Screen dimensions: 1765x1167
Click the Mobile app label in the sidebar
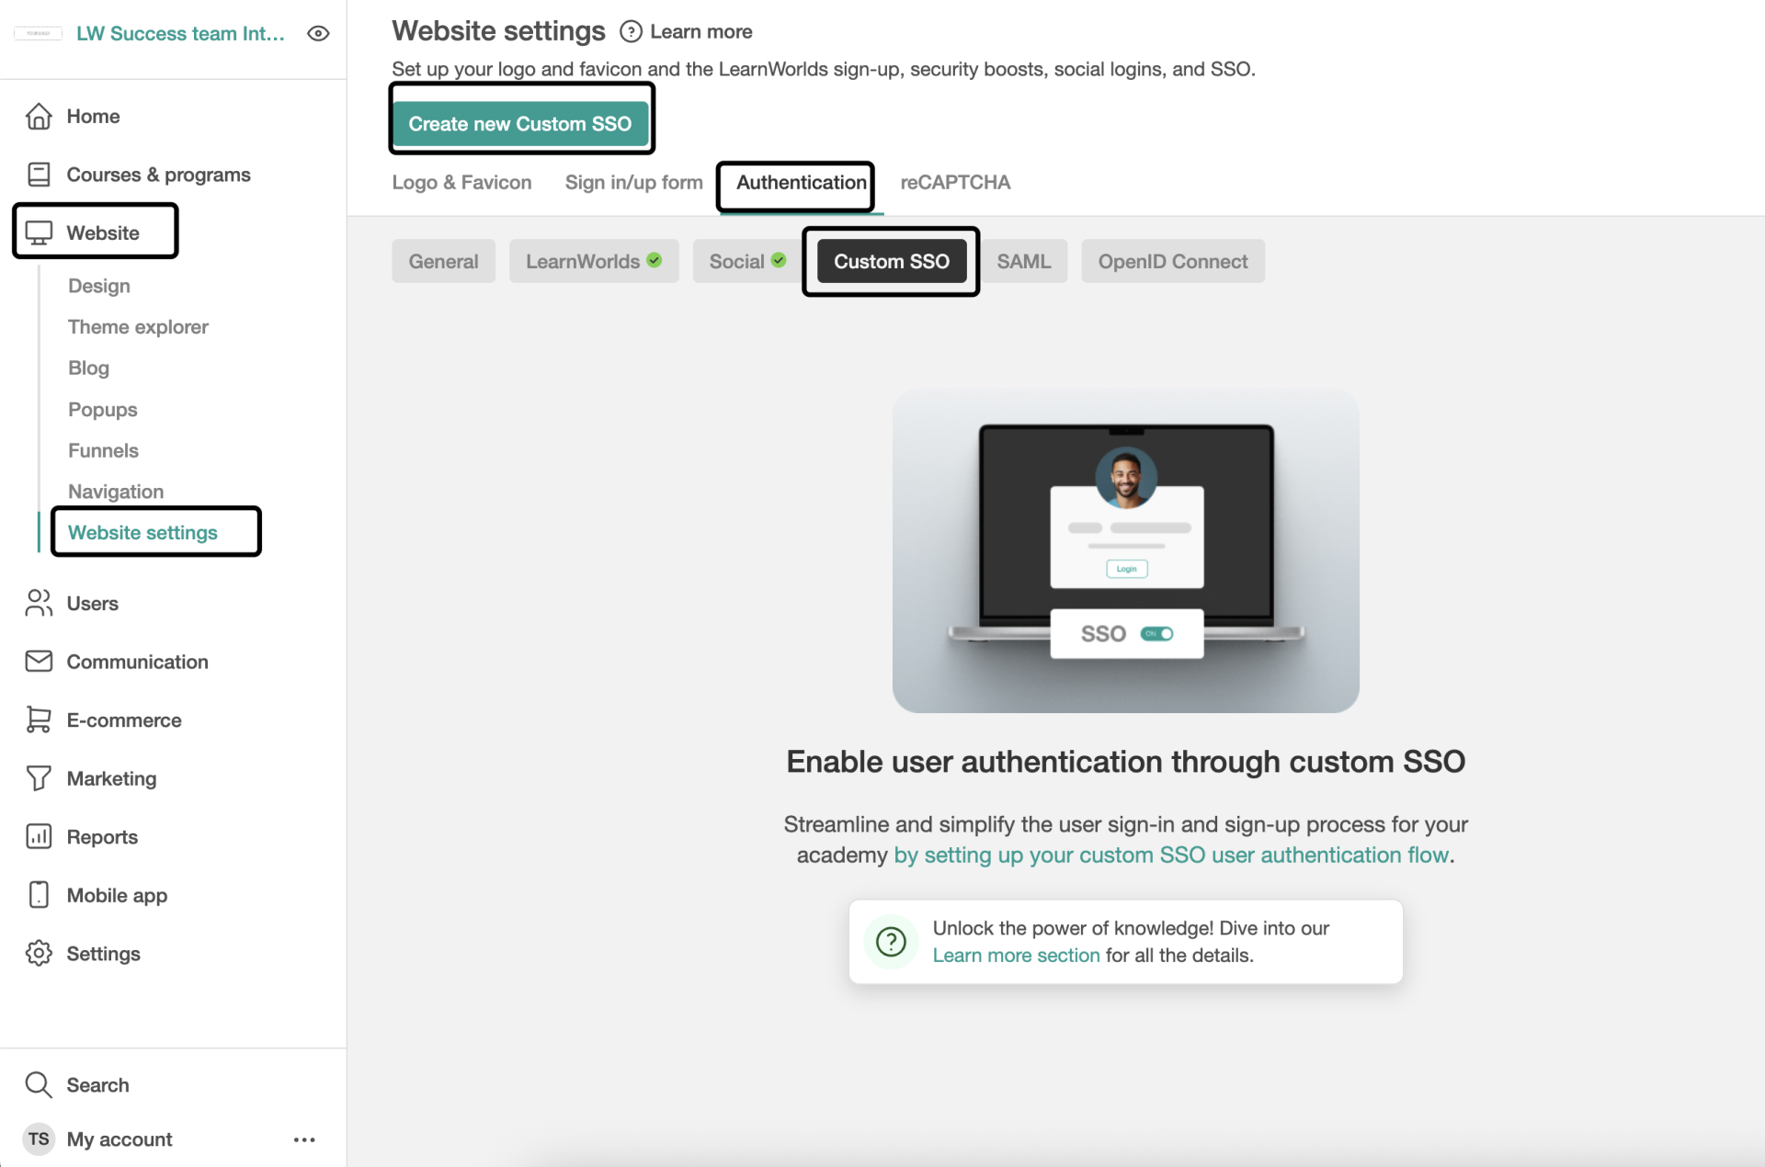coord(117,895)
